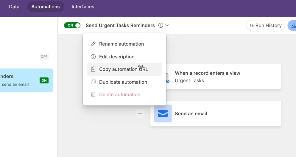Choose Delete automation

click(124, 94)
